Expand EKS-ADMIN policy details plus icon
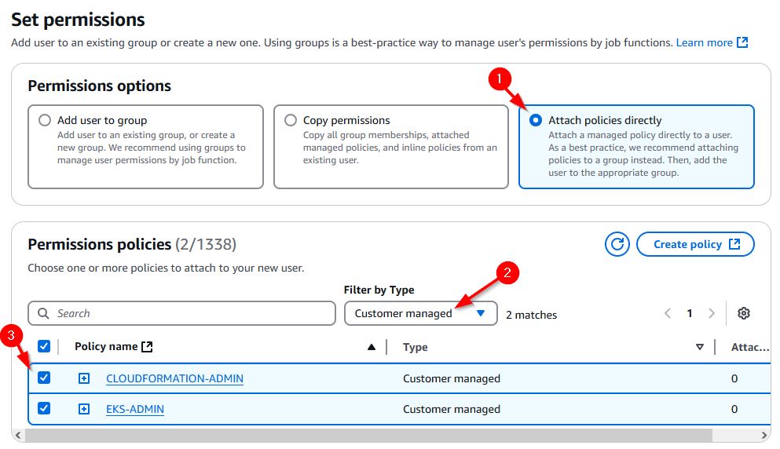The height and width of the screenshot is (449, 780). tap(84, 409)
